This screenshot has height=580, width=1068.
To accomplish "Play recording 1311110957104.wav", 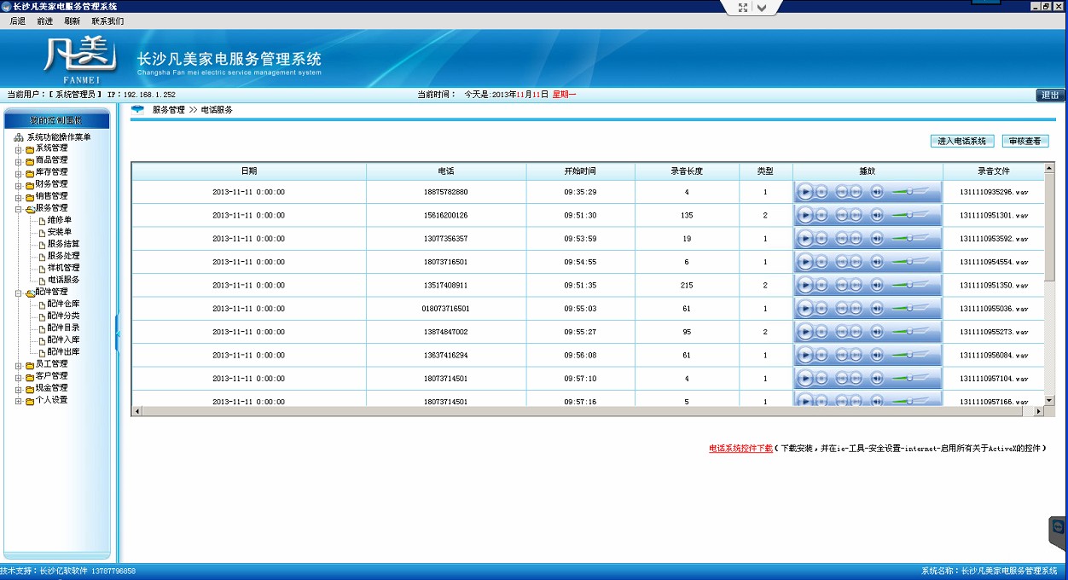I will (x=805, y=379).
